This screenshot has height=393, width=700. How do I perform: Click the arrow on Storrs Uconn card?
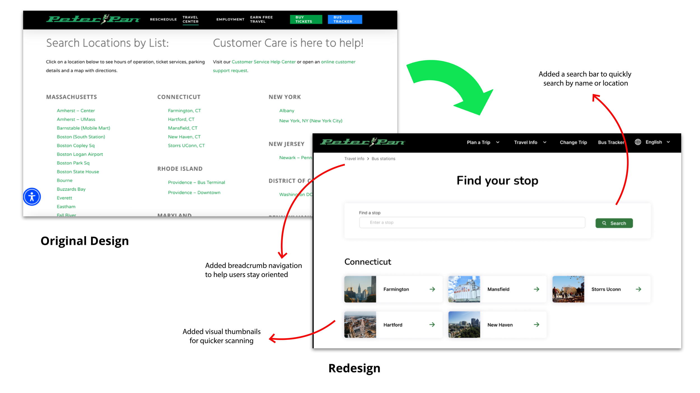[638, 289]
